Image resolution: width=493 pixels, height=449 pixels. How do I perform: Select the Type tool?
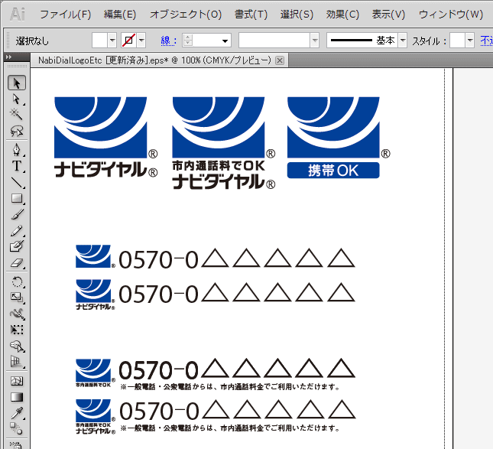click(x=17, y=166)
